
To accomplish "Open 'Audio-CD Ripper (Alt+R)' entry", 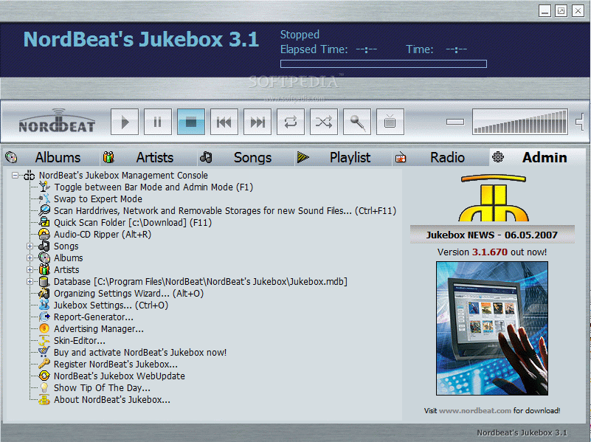I will 103,235.
